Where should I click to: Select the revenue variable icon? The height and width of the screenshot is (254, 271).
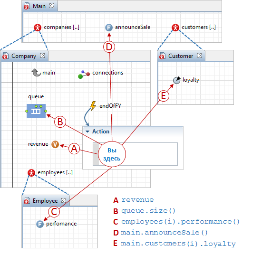click(55, 144)
